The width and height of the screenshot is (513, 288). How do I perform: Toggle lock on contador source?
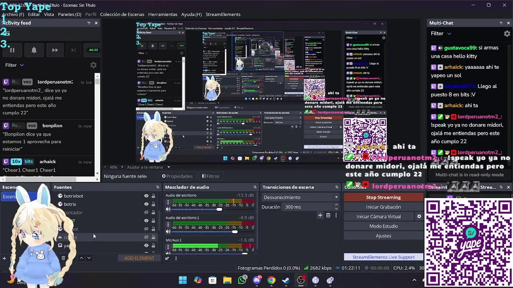click(153, 212)
